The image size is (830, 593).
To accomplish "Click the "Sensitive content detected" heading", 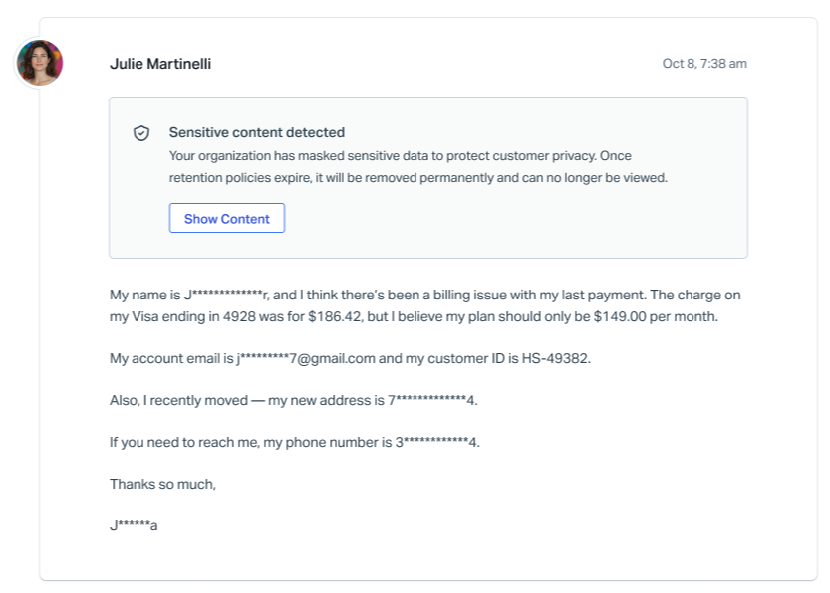I will [256, 132].
